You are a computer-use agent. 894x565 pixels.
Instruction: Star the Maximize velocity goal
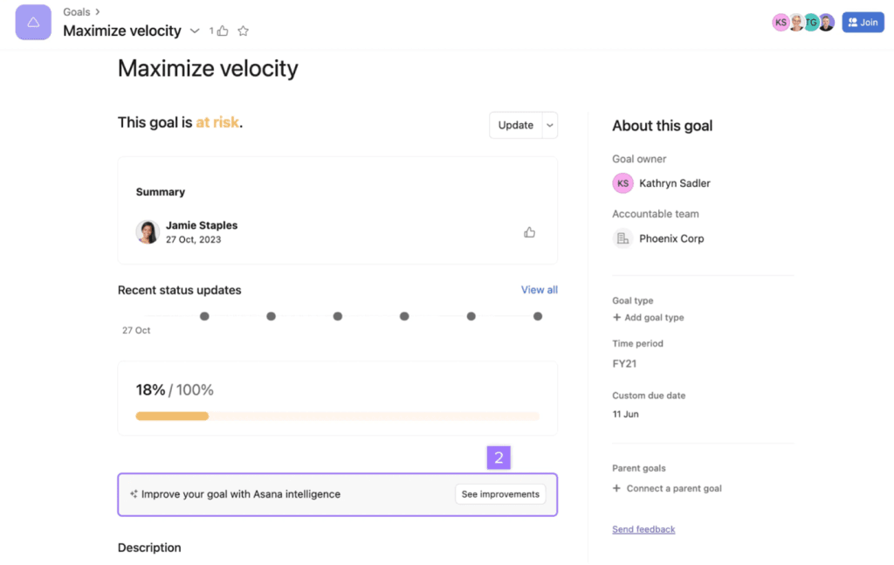244,31
